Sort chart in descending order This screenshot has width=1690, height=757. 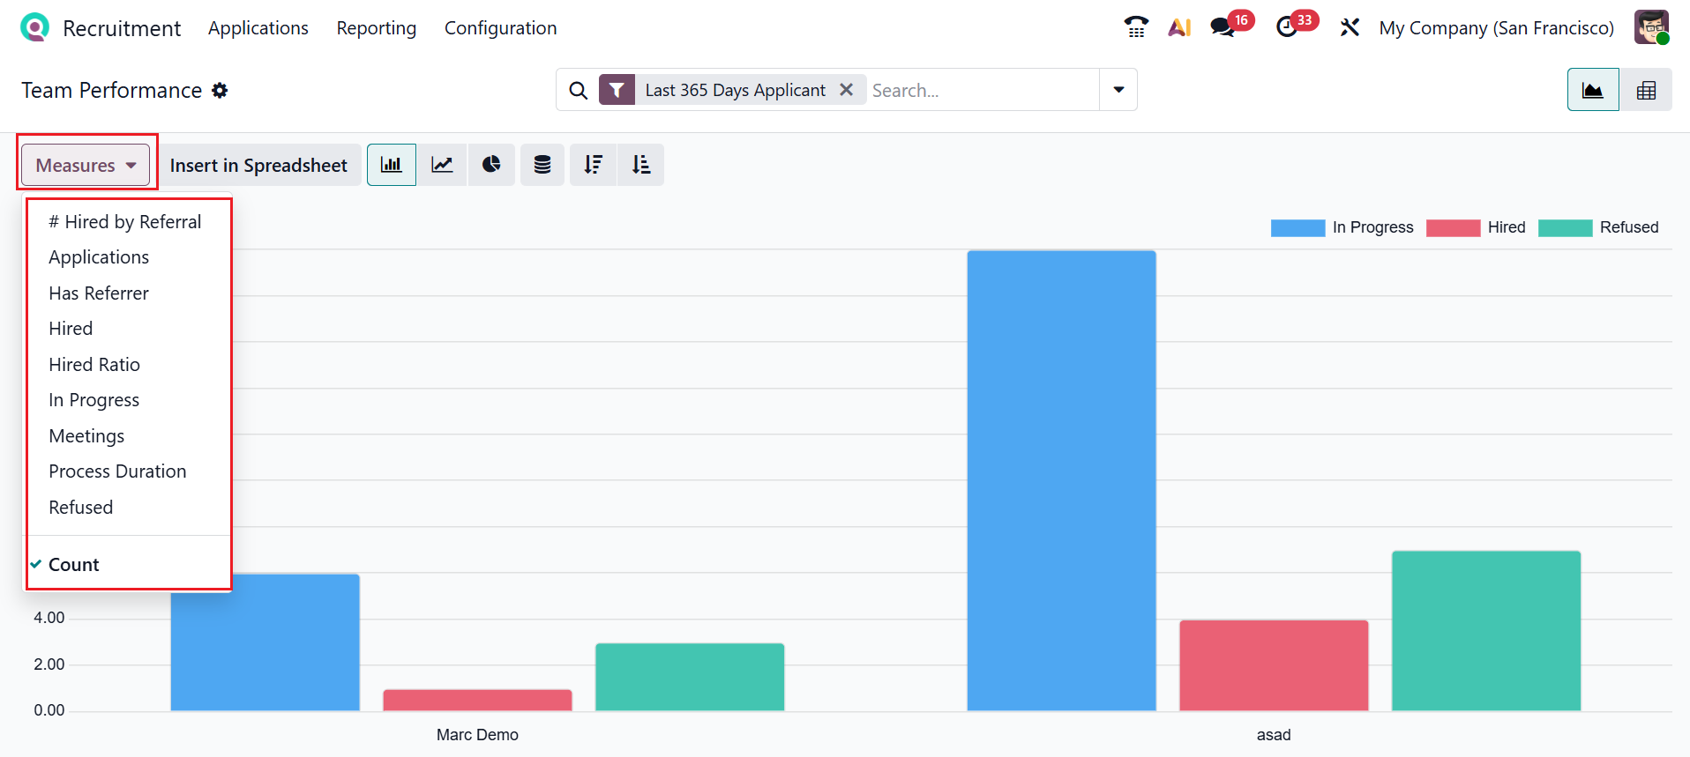click(593, 165)
